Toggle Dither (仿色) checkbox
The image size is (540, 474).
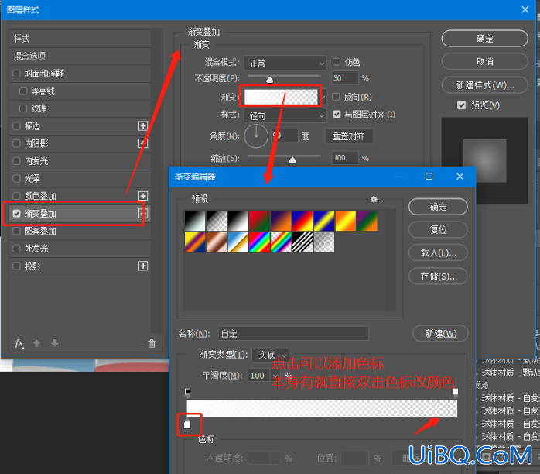[x=337, y=62]
